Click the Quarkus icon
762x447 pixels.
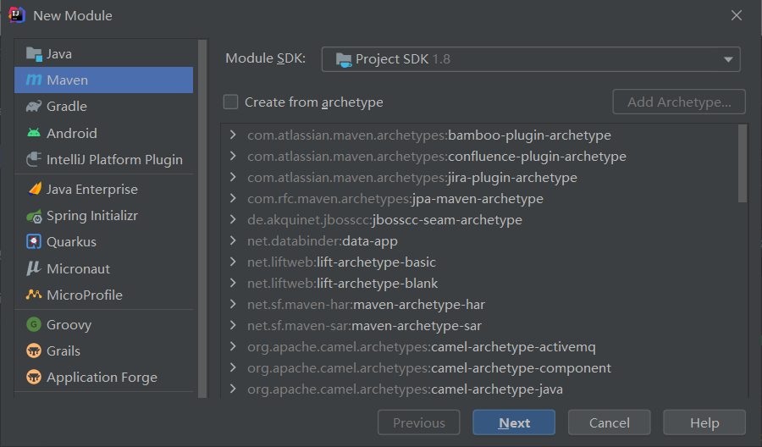pyautogui.click(x=34, y=241)
